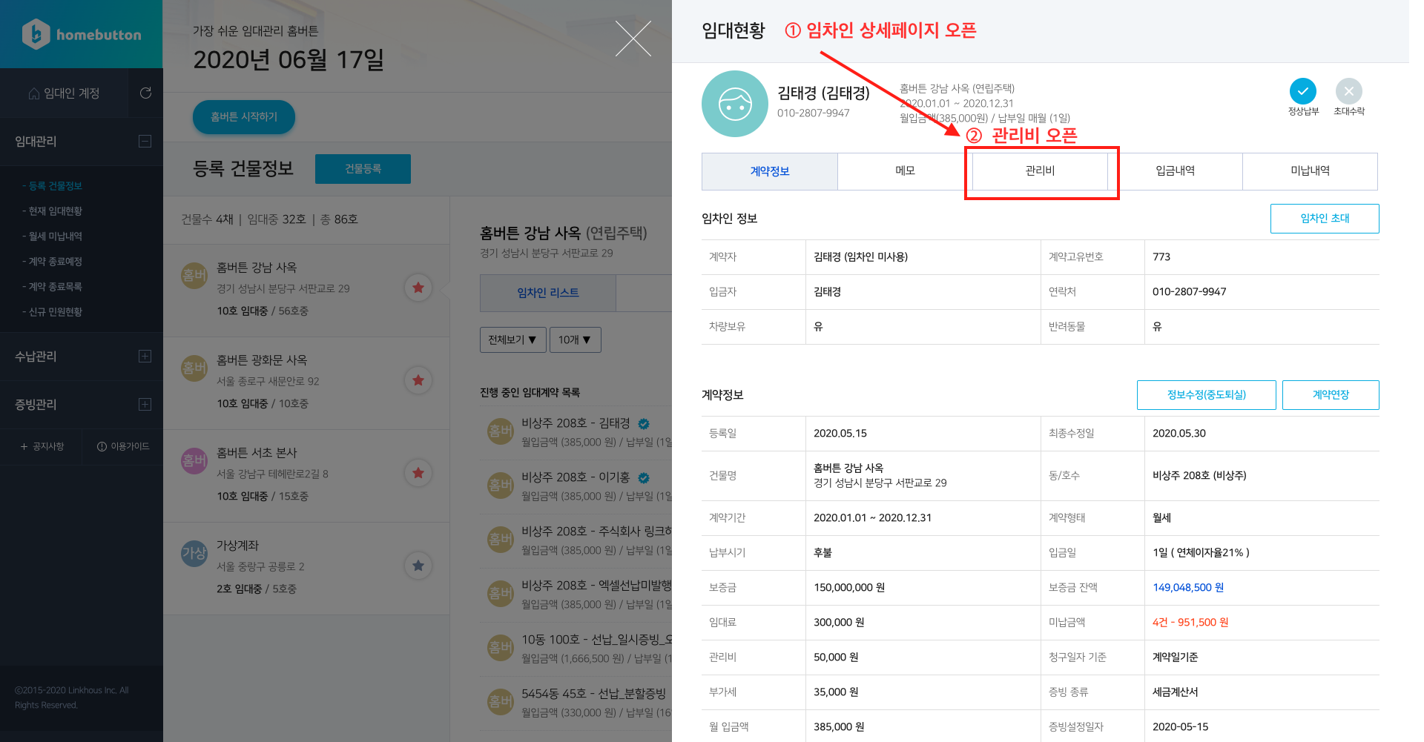Open the 전체보기 filter dropdown
1424x742 pixels.
513,339
